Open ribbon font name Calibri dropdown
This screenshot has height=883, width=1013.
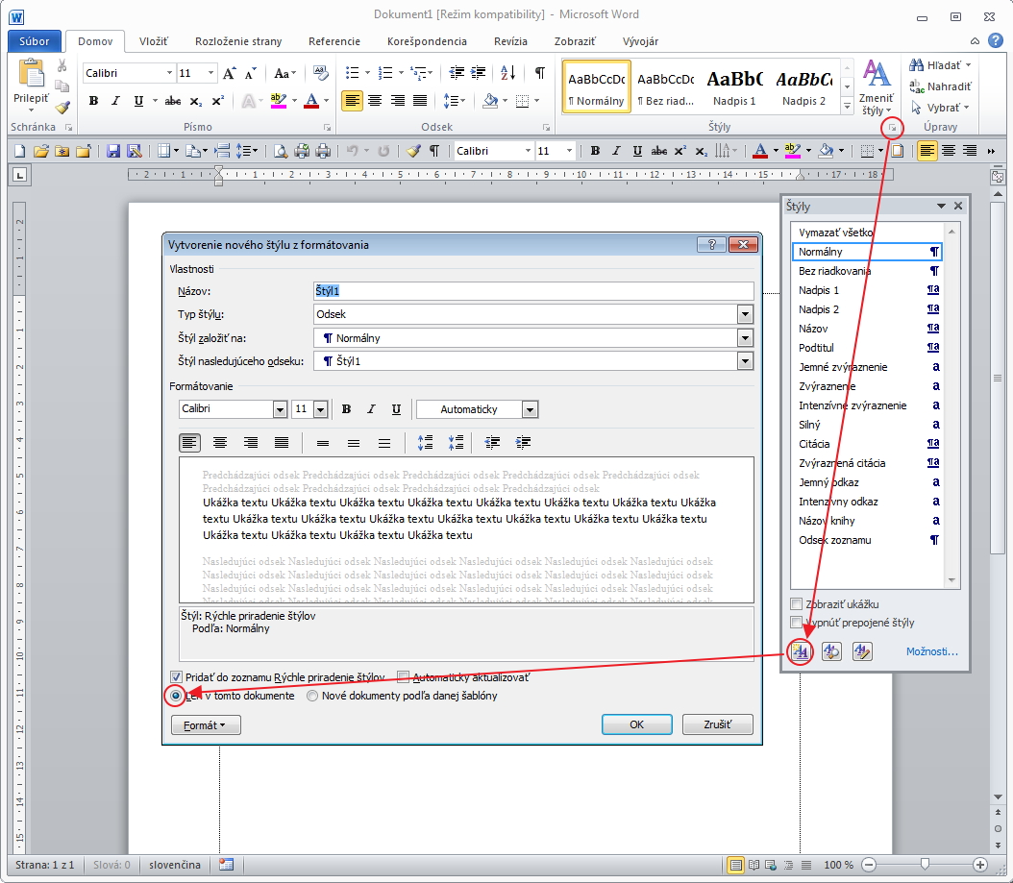coord(169,73)
